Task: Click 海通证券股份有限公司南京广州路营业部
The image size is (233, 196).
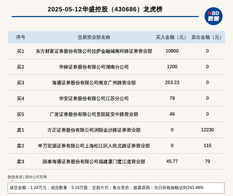Action: click(94, 83)
